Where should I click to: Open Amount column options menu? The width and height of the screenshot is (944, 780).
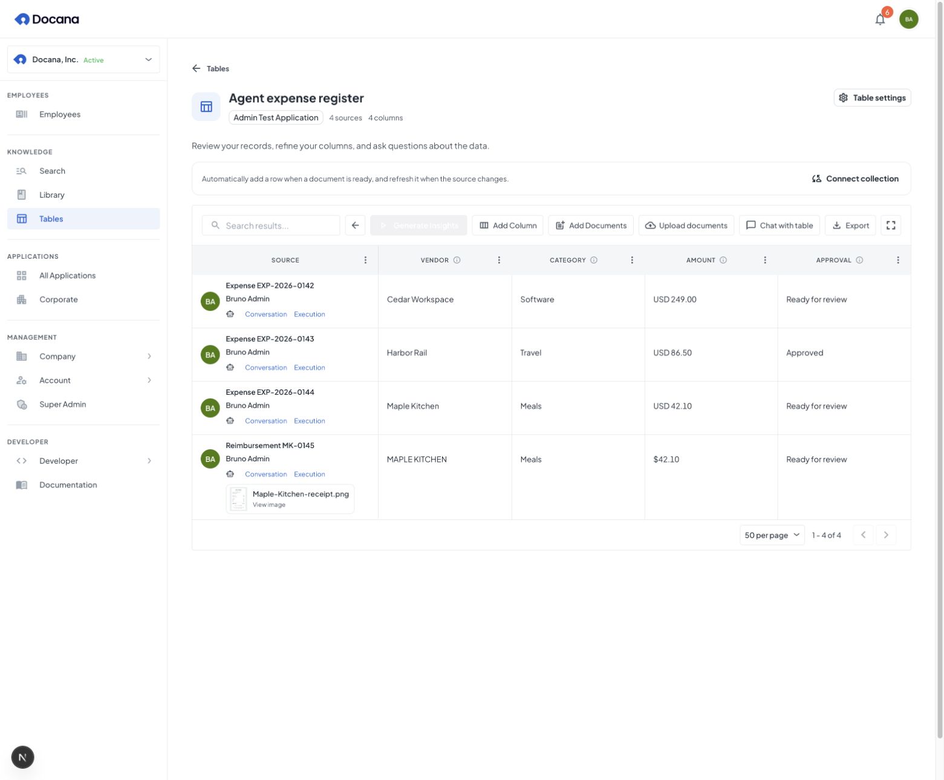(x=765, y=260)
